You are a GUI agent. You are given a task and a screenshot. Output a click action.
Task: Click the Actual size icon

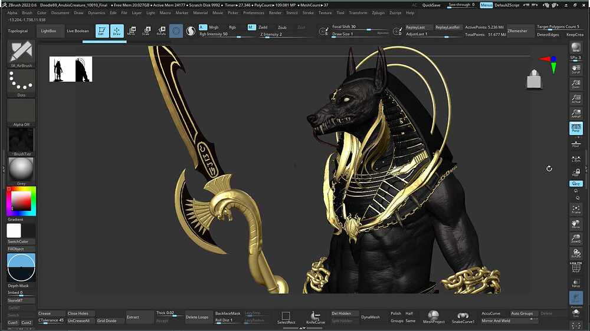click(x=576, y=98)
